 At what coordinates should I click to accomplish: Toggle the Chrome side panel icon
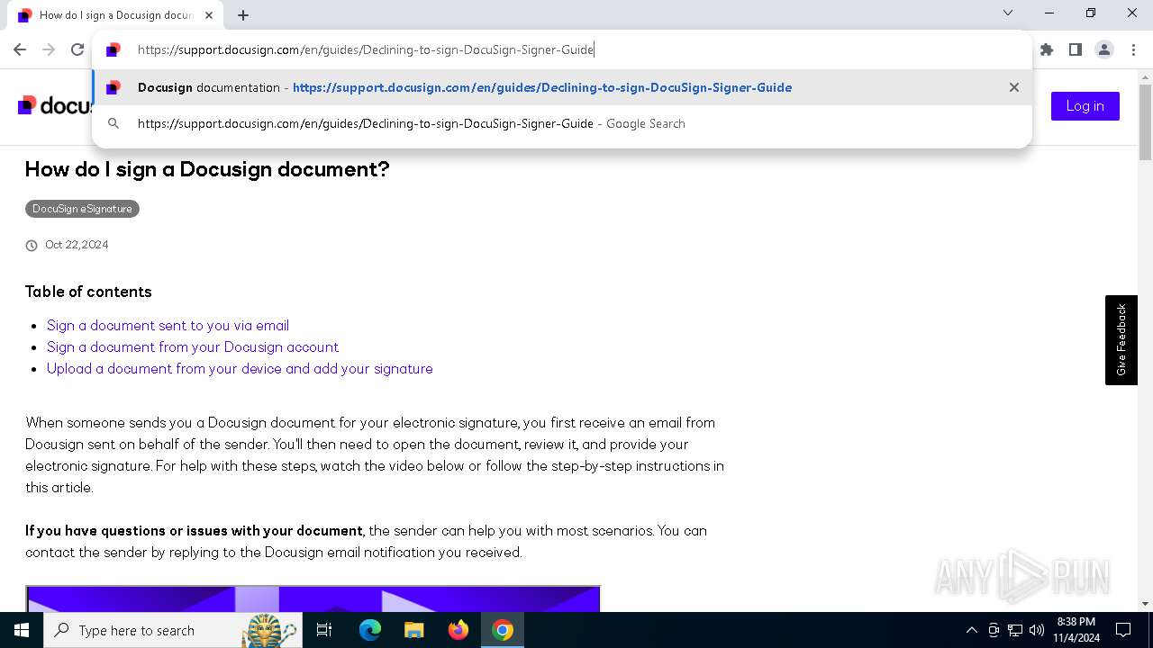(1076, 49)
